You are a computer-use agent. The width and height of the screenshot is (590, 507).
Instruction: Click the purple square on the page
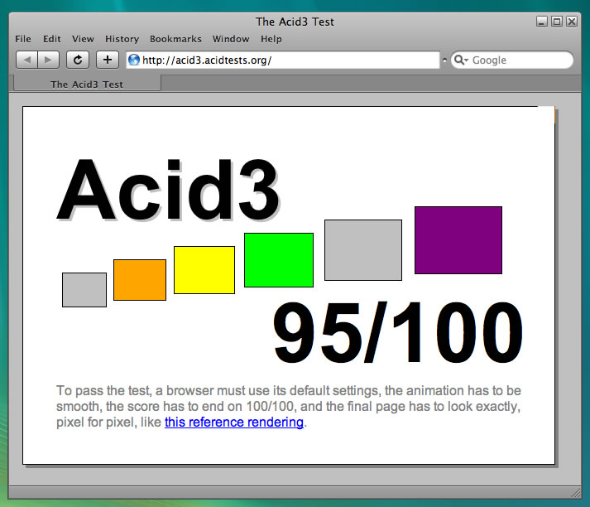pos(458,239)
